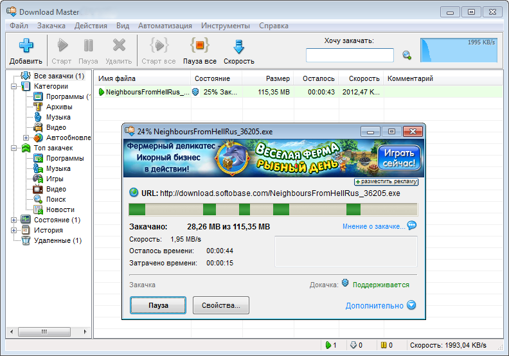Screen dimensions: 509x356
Task: Click the Добавить plus icon
Action: pyautogui.click(x=26, y=46)
